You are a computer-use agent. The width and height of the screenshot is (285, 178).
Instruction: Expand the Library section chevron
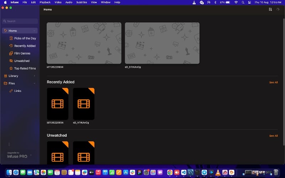pos(34,76)
